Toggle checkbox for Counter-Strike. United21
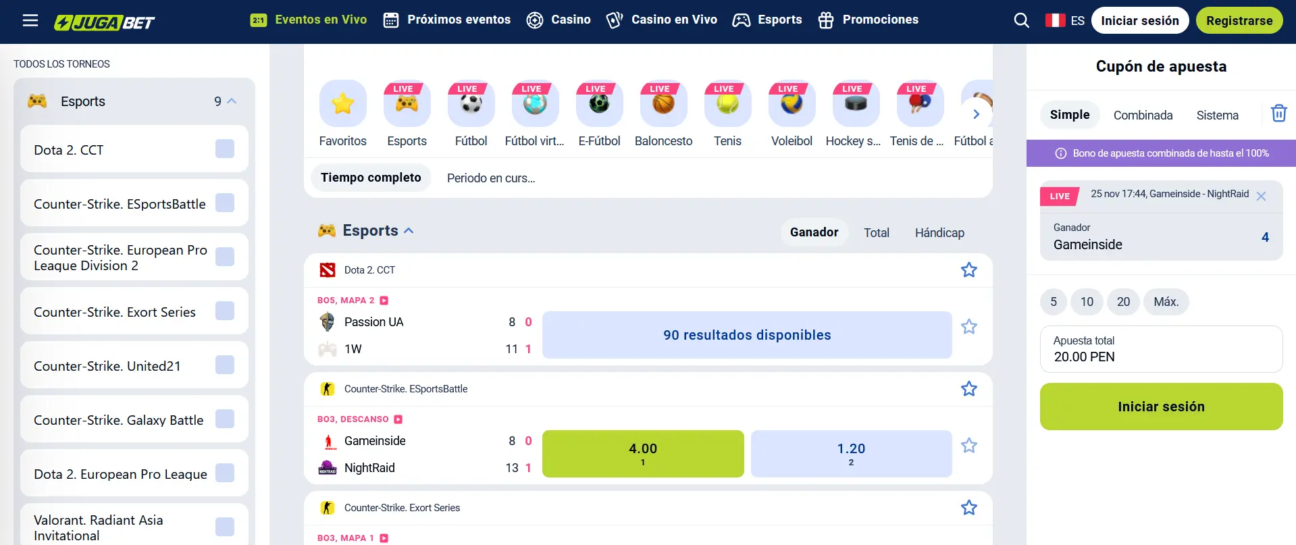The width and height of the screenshot is (1296, 545). [224, 365]
